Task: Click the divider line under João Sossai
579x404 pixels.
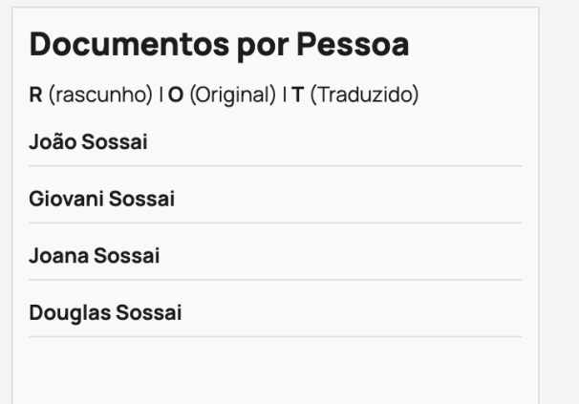Action: (275, 166)
